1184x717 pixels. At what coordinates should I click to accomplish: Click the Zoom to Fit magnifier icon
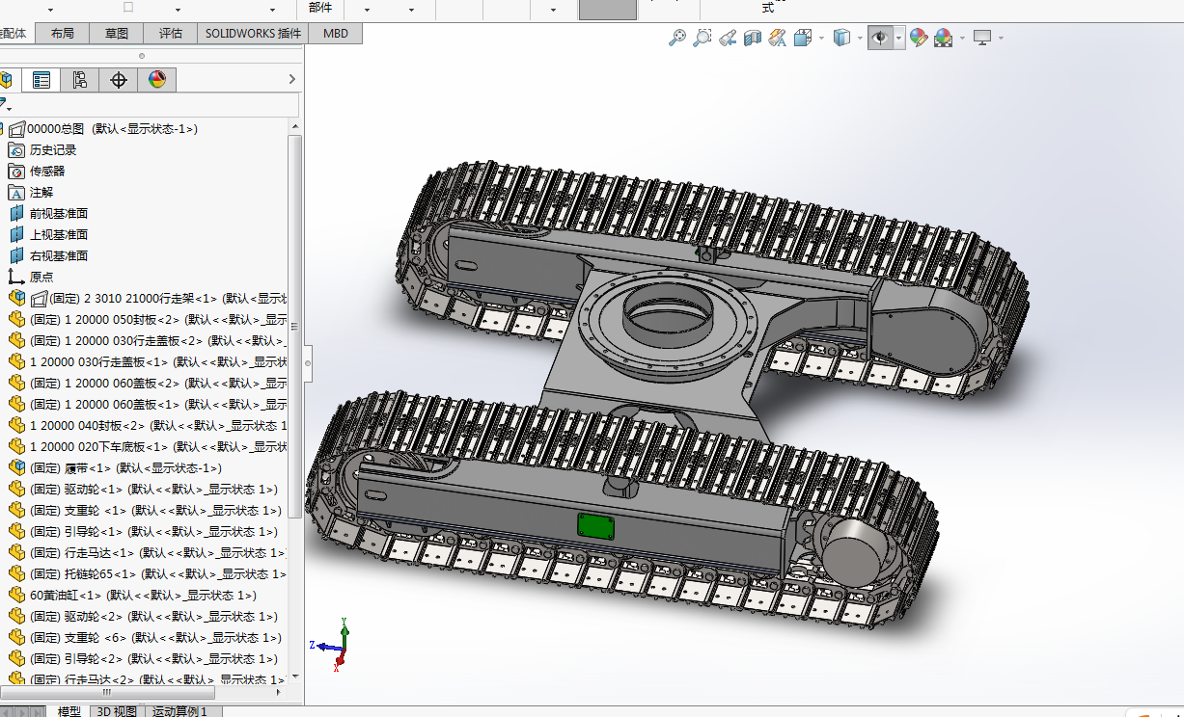(677, 38)
